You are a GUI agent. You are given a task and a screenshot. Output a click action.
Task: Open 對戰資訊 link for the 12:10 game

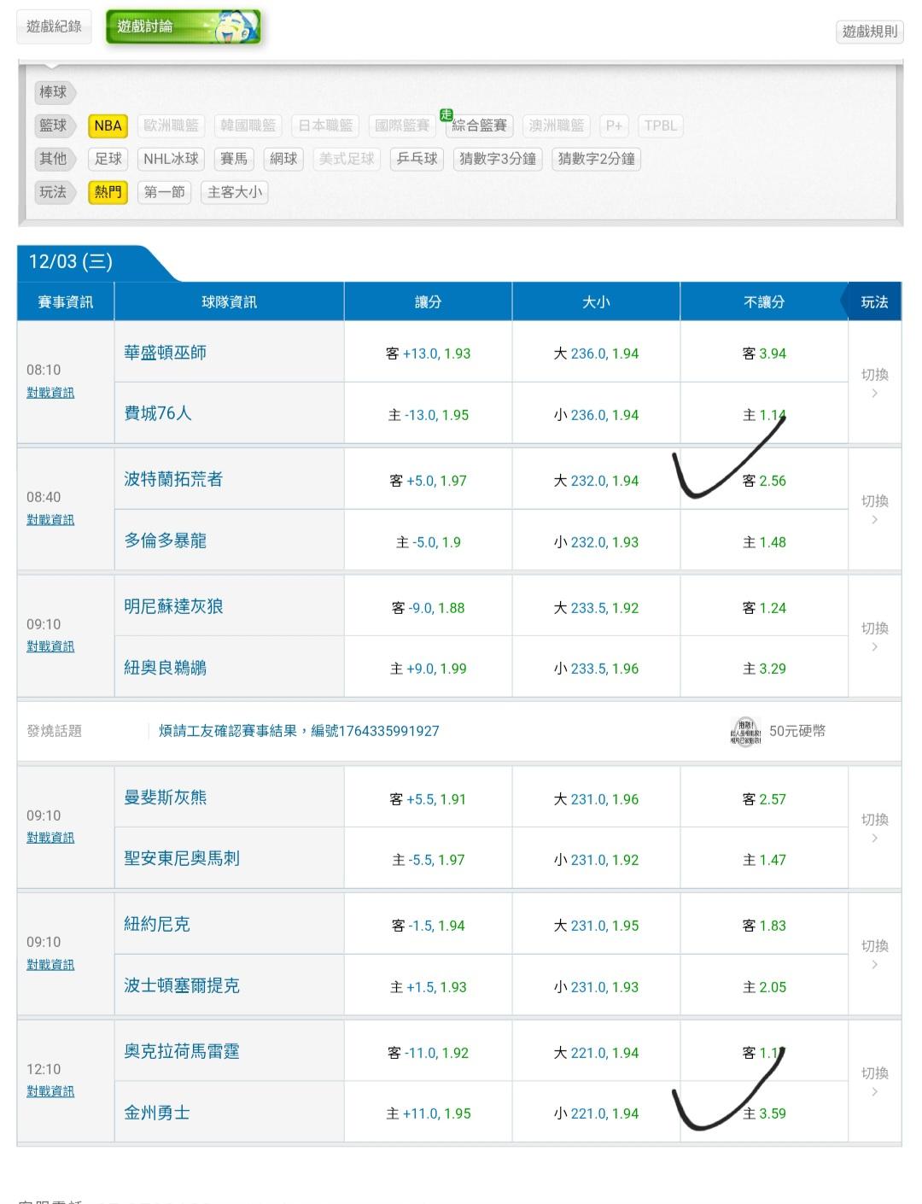pyautogui.click(x=50, y=1091)
